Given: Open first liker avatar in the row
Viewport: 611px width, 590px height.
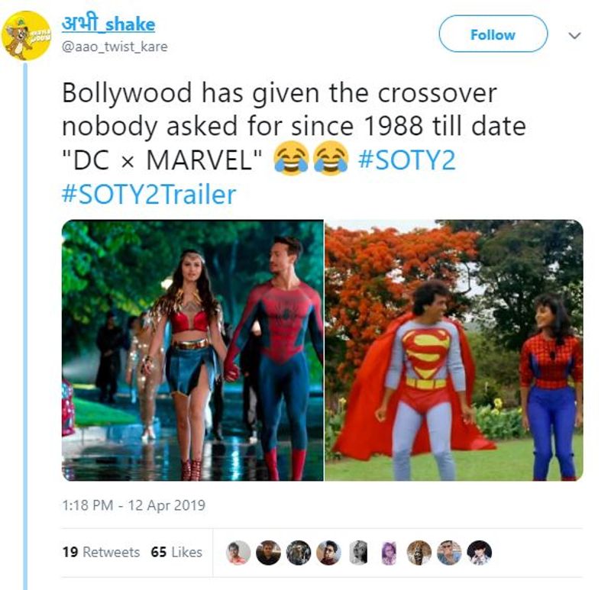Looking at the screenshot, I should (x=238, y=553).
